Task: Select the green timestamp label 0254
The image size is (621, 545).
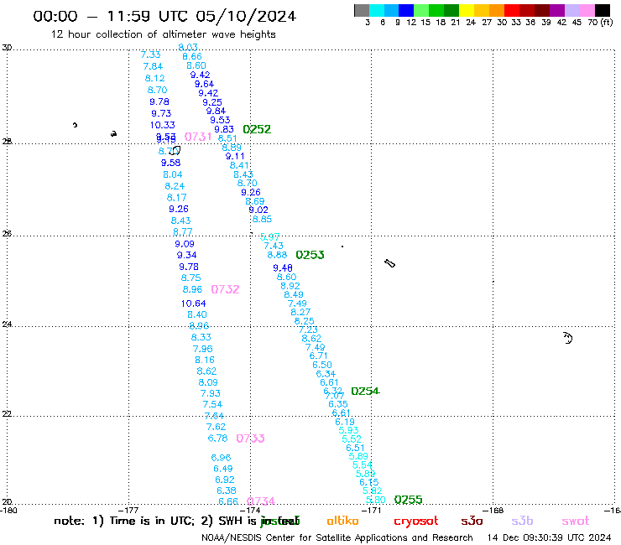Action: click(365, 391)
